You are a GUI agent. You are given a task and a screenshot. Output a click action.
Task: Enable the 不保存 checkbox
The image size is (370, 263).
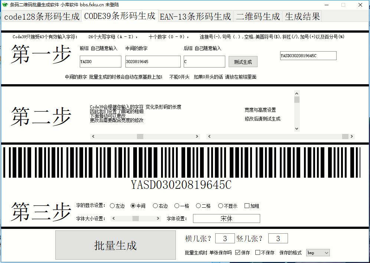[265, 253]
